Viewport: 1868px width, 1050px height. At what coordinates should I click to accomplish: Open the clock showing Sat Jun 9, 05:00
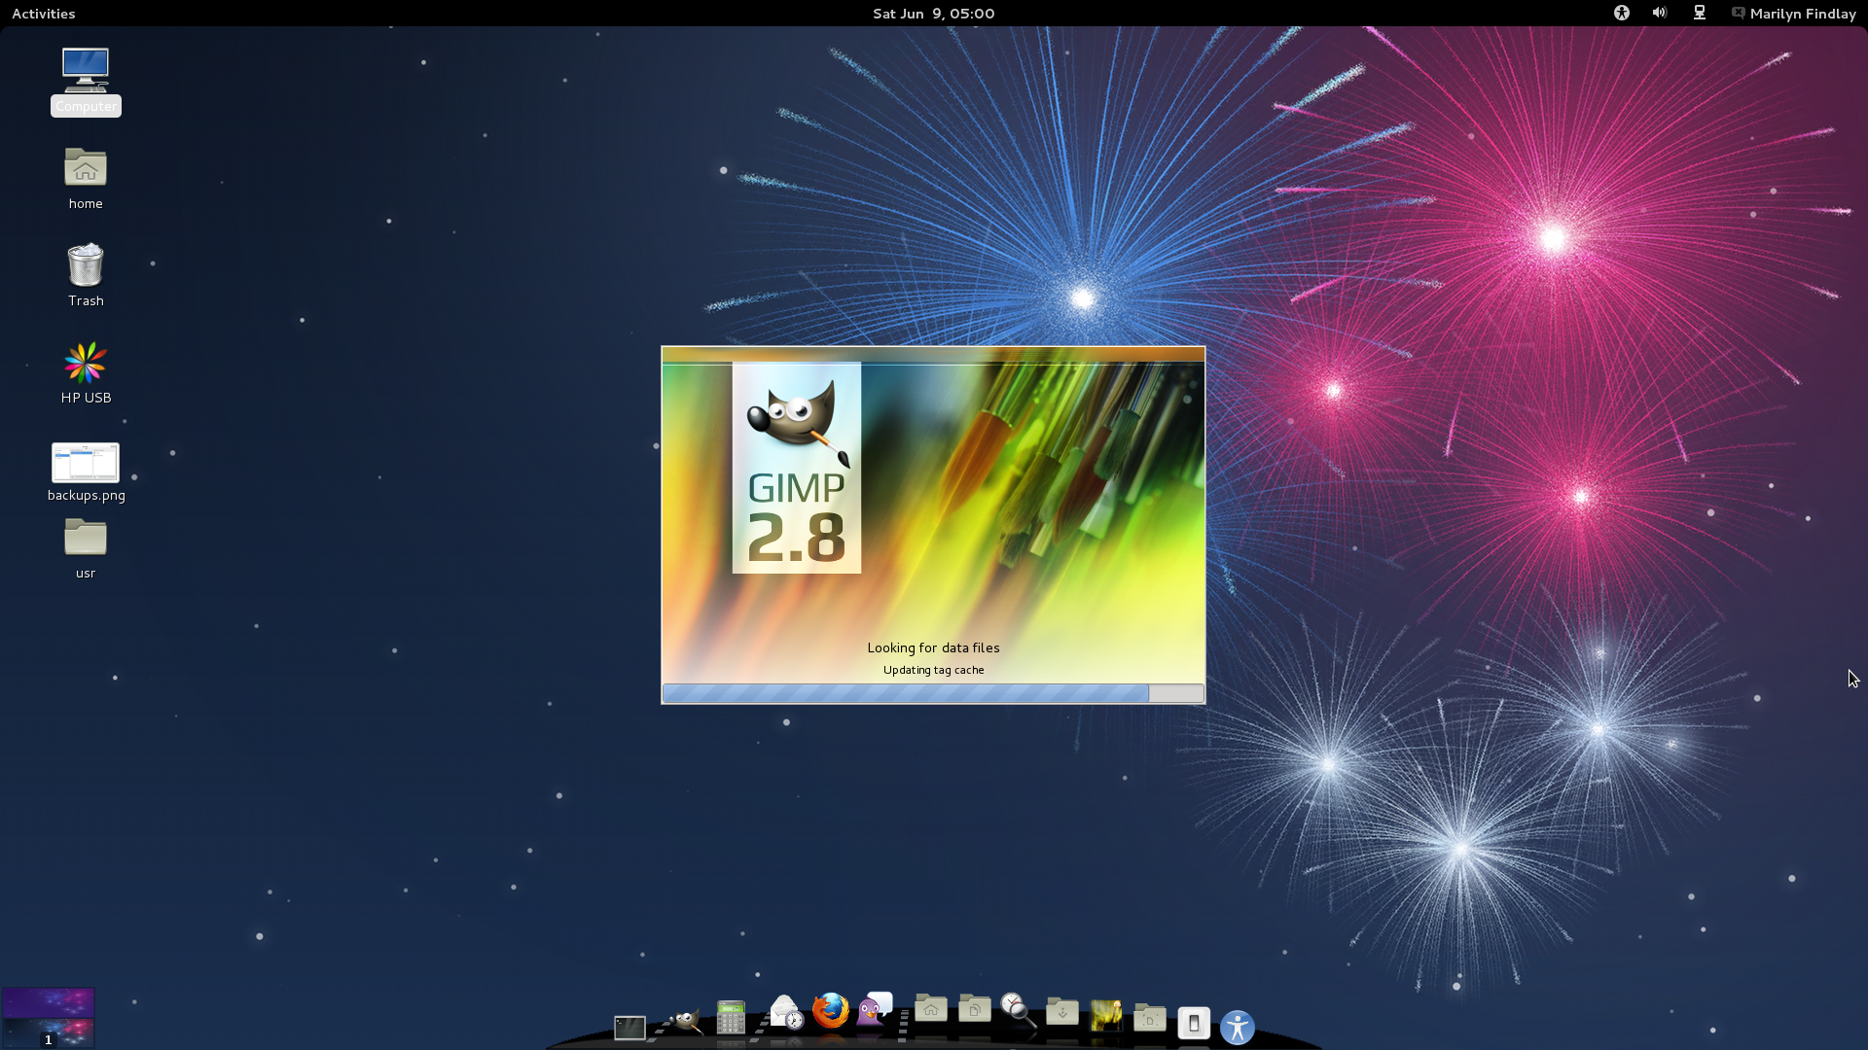tap(933, 14)
